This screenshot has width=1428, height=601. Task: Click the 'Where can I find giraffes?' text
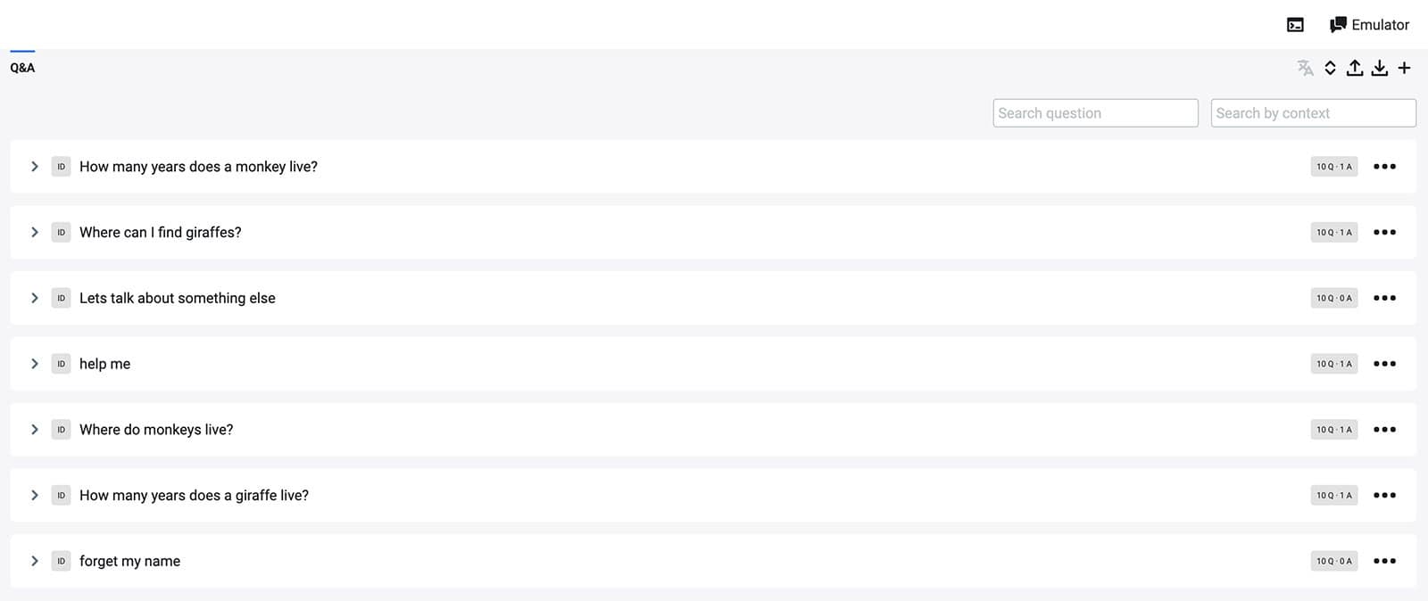tap(161, 233)
